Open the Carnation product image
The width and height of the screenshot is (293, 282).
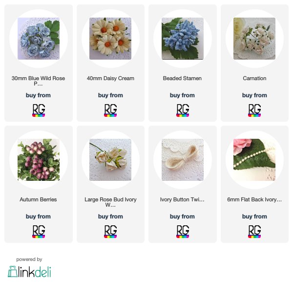254,39
